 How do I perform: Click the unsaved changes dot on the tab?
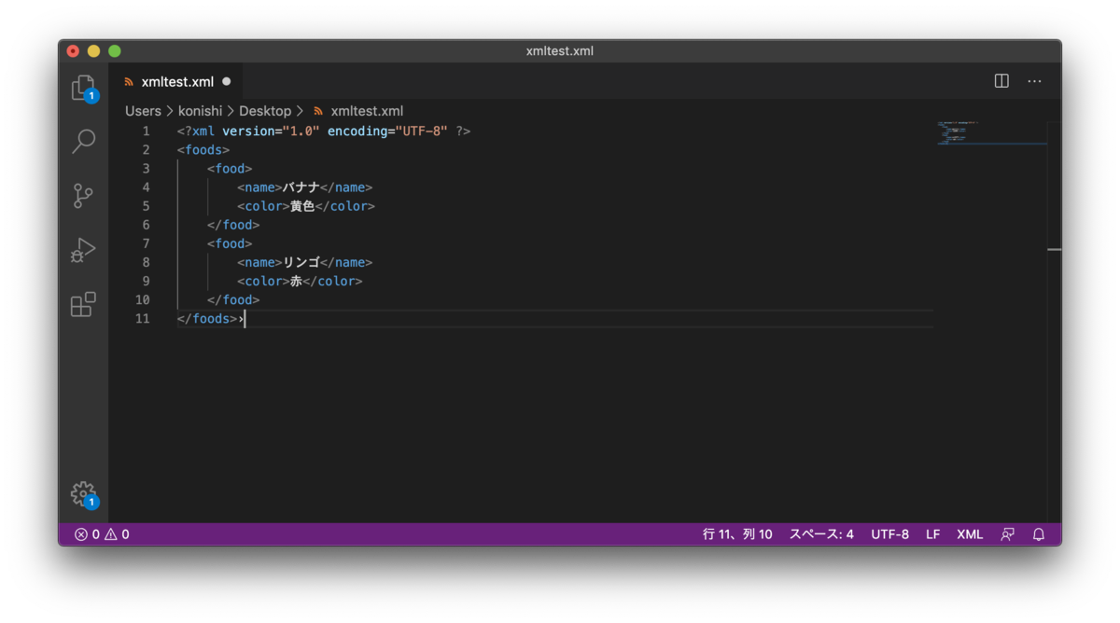[226, 81]
